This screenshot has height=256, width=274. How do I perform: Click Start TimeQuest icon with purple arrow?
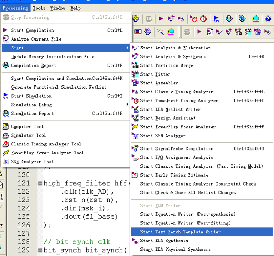194,19
